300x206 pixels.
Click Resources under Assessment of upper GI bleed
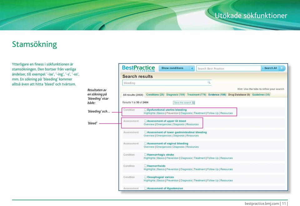192,124
